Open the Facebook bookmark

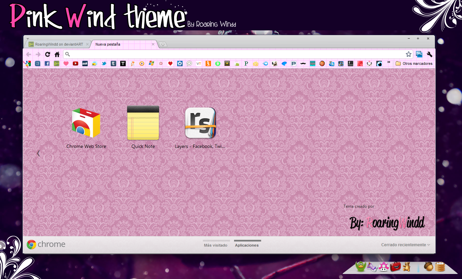point(47,63)
